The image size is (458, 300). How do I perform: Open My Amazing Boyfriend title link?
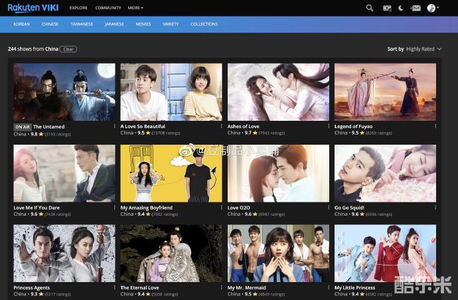[x=146, y=208]
